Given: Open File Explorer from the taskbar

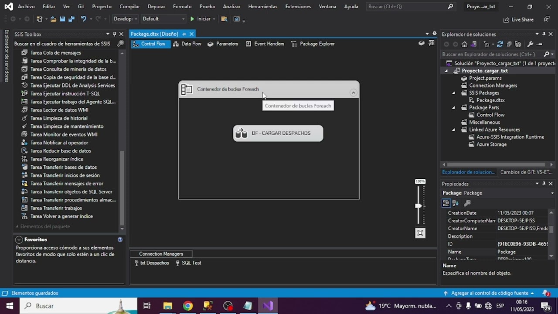Looking at the screenshot, I should click(x=167, y=306).
